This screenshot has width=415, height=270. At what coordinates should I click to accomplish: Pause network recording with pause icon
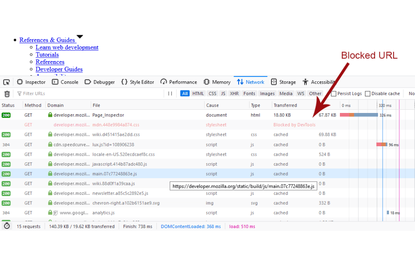click(170, 94)
